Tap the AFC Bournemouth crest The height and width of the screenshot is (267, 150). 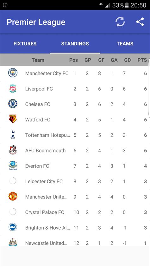click(x=13, y=150)
